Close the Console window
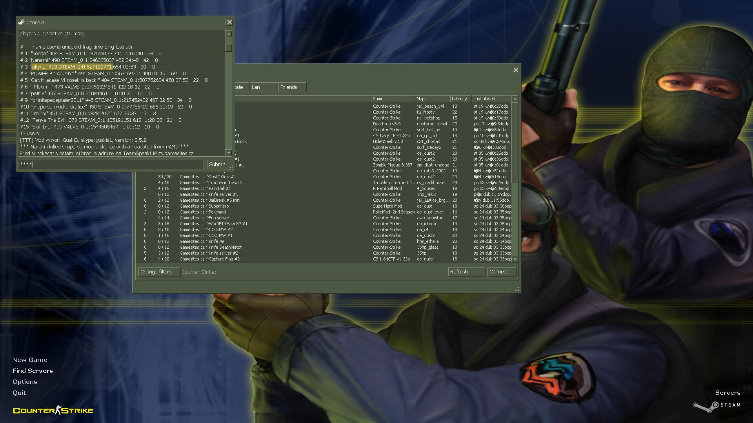The width and height of the screenshot is (753, 423). click(x=229, y=22)
